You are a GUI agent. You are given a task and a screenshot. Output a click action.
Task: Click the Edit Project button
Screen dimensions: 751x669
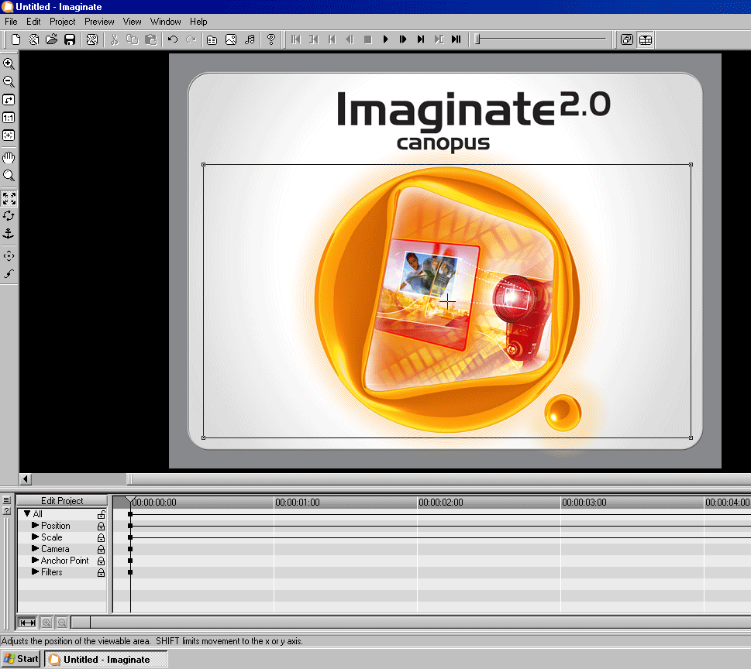(x=62, y=500)
